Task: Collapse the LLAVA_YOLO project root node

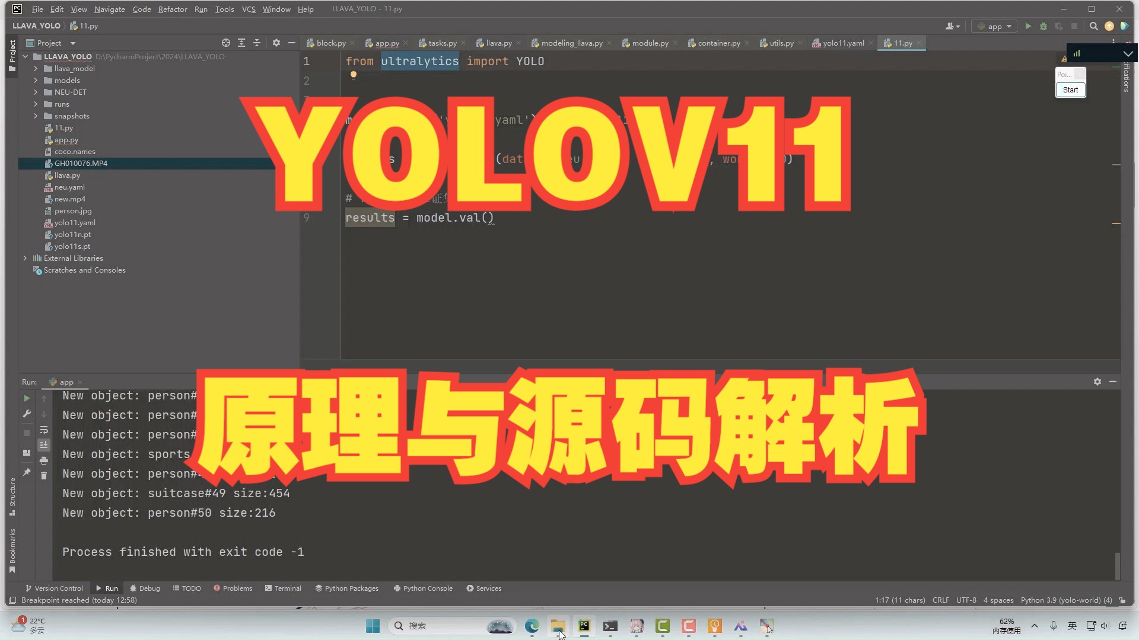Action: tap(25, 56)
